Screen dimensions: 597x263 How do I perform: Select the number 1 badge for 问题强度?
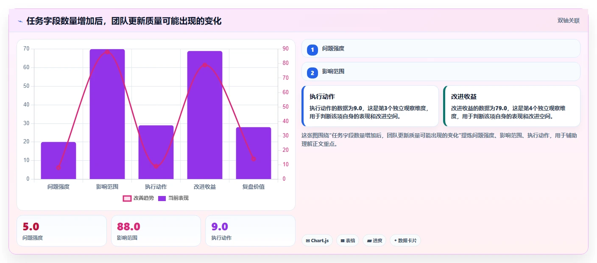[312, 50]
